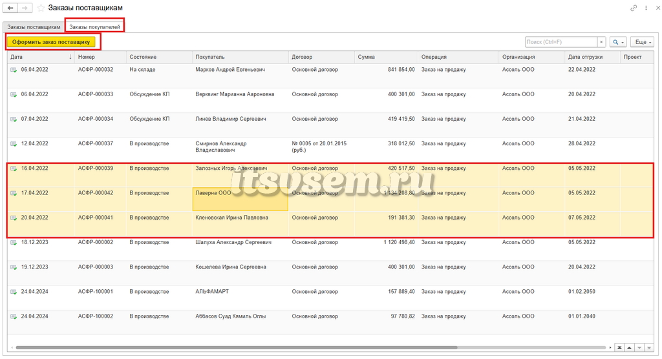Screen dimensions: 662x359
Task: Select buyer Аббасов Суад Кямиль Оглы
Action: point(231,316)
